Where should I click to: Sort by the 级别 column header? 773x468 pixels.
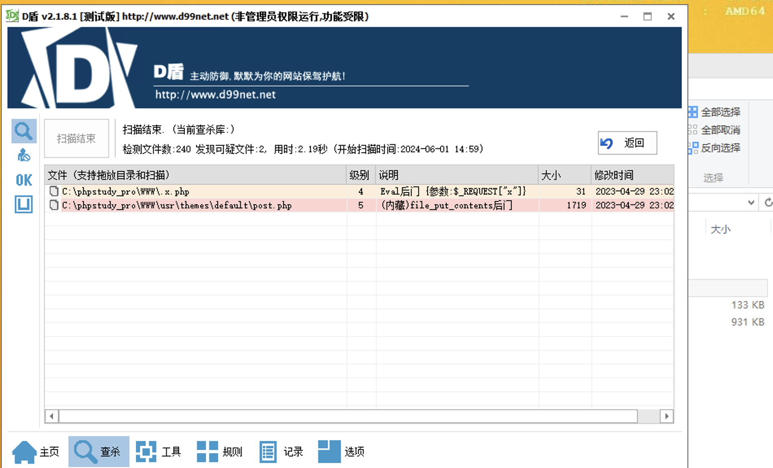click(361, 175)
